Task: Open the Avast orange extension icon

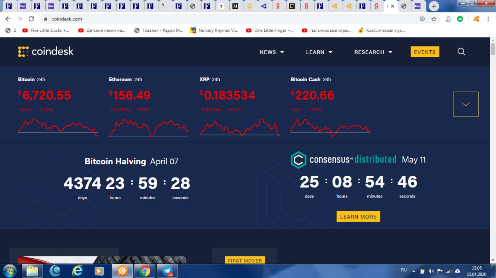Action: (477, 19)
